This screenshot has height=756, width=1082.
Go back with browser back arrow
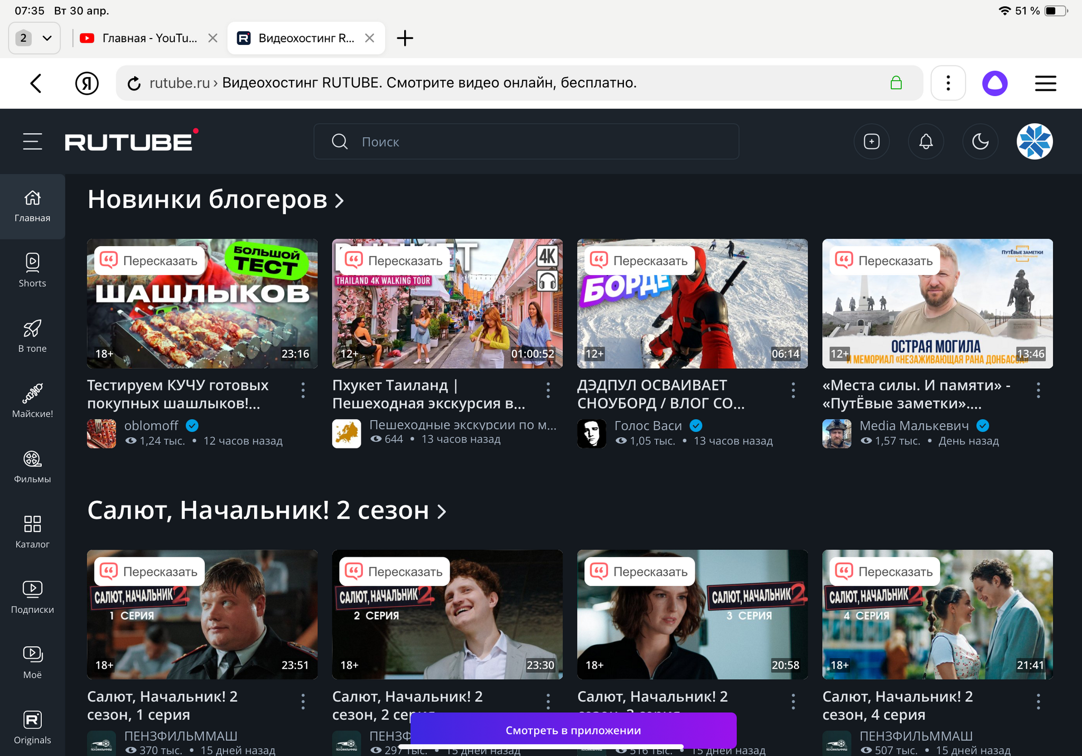coord(36,83)
